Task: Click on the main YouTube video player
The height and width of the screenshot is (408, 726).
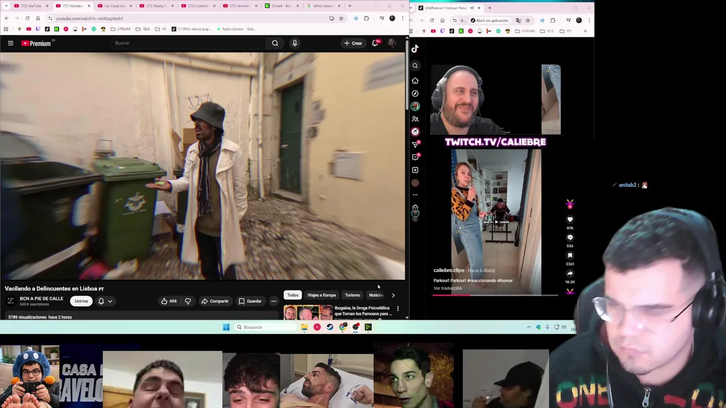Action: point(202,165)
